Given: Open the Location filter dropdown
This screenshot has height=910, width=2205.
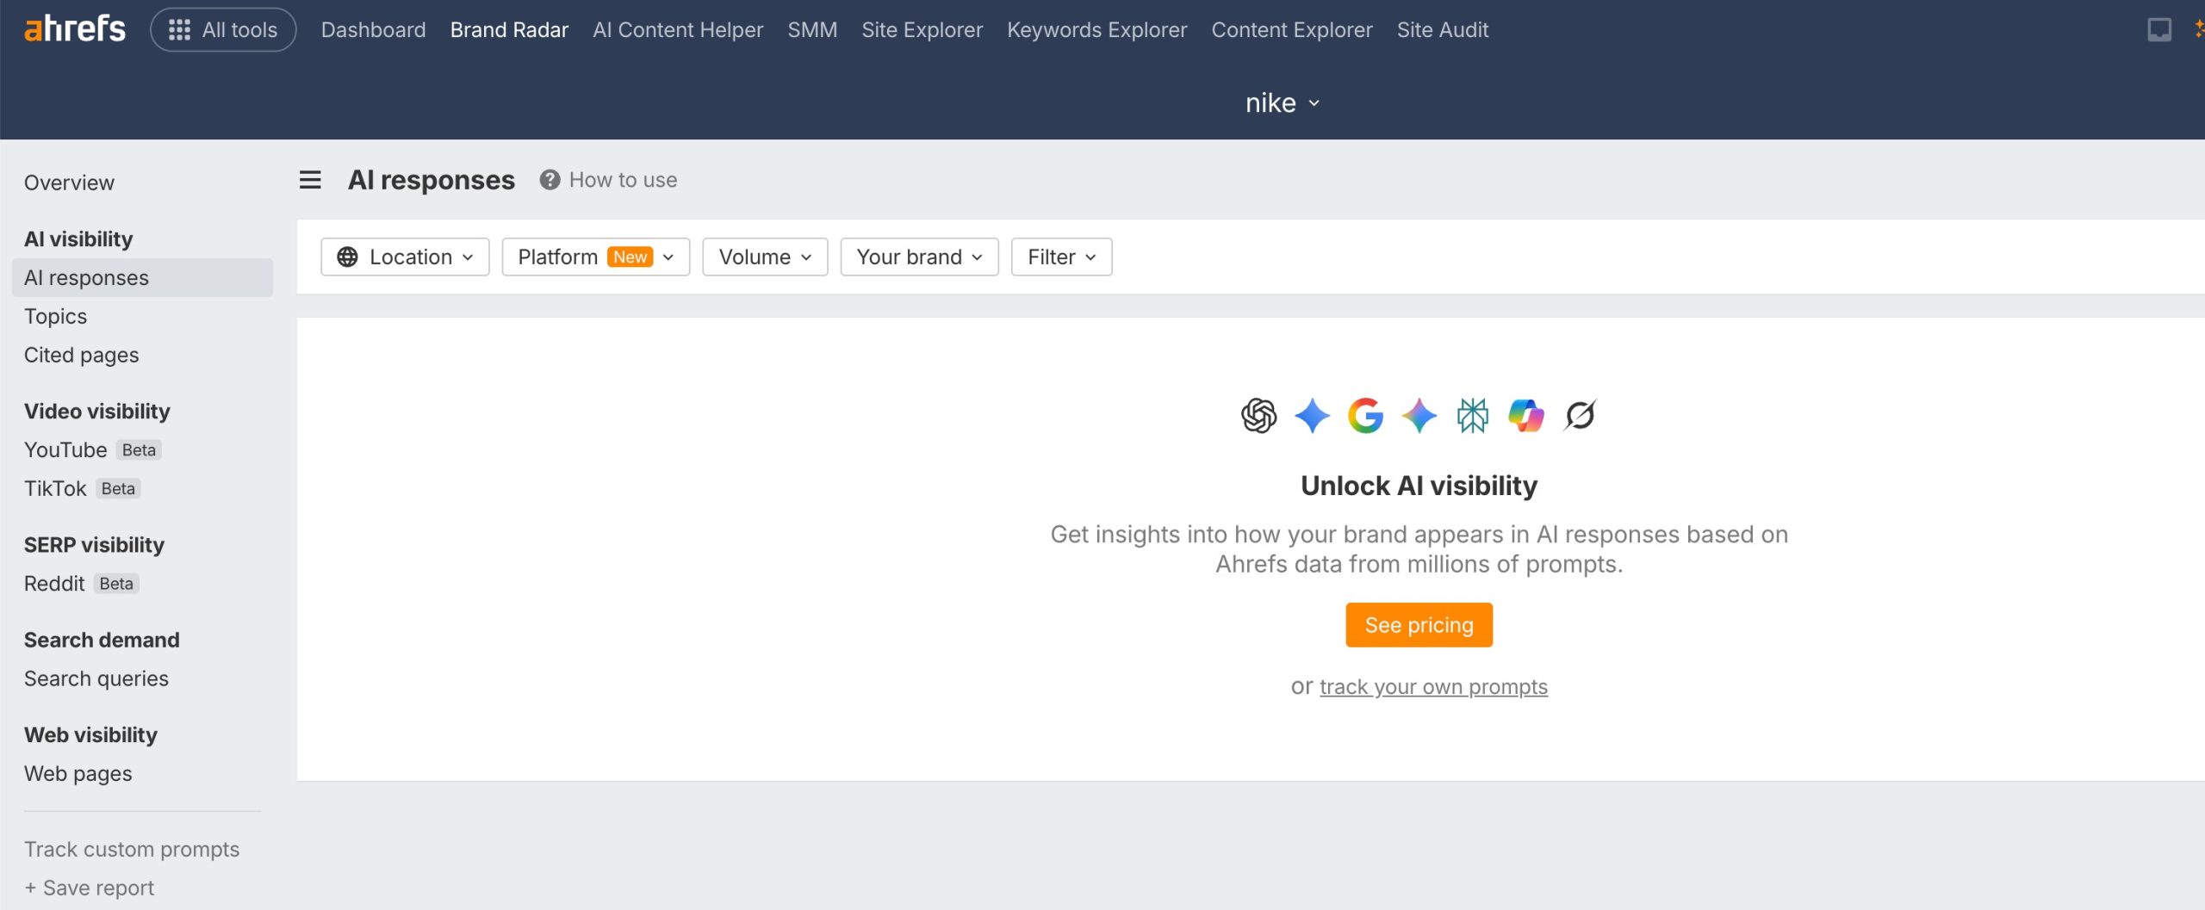Looking at the screenshot, I should [405, 257].
